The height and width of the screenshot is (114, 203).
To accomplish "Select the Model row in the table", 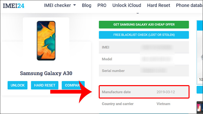I will click(144, 59).
